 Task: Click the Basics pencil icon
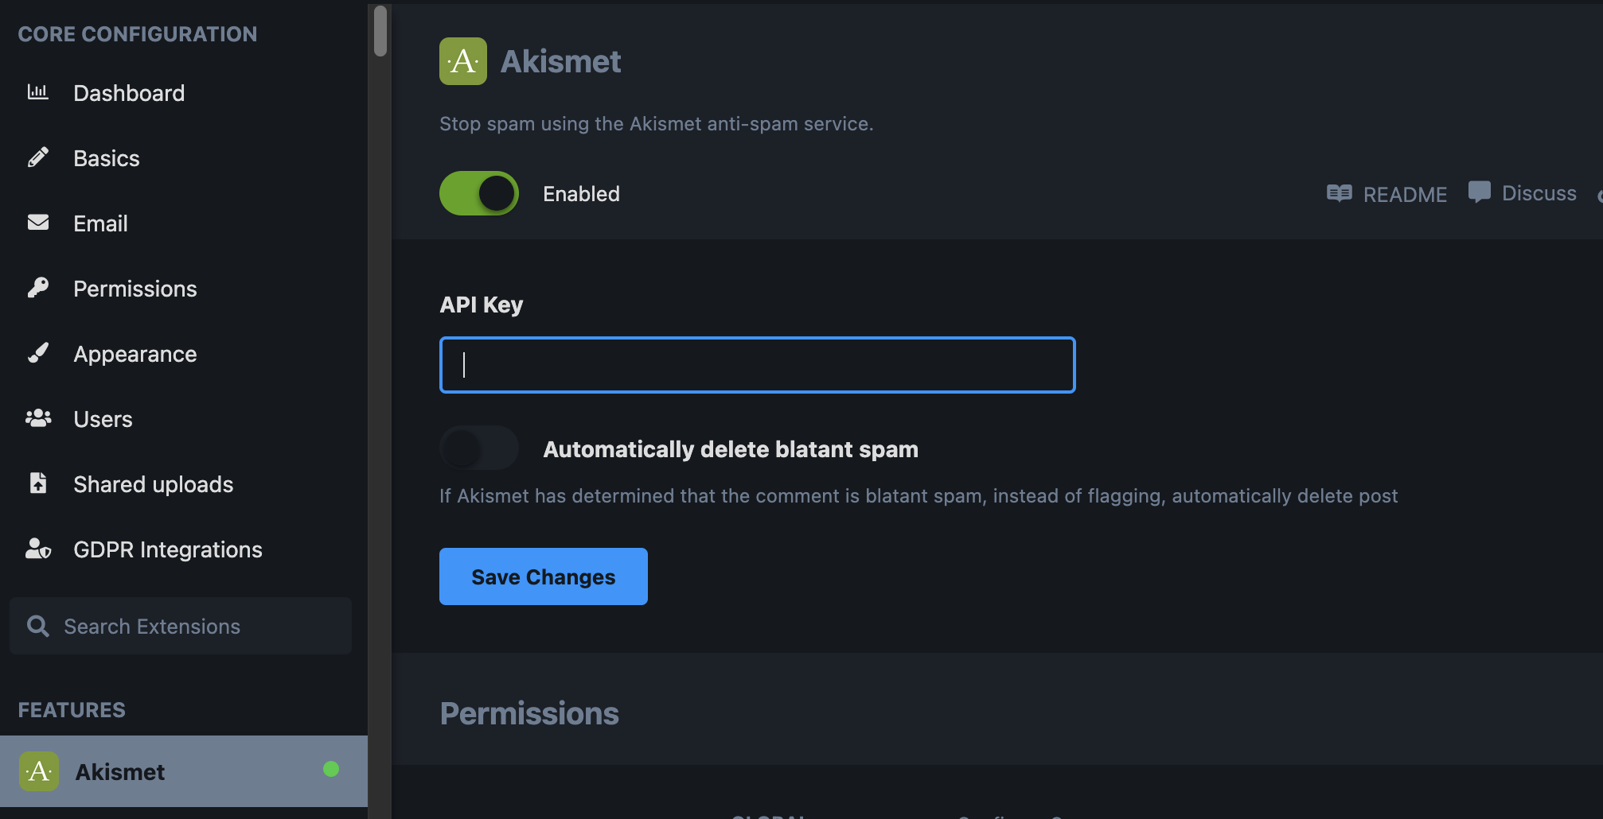click(x=38, y=157)
